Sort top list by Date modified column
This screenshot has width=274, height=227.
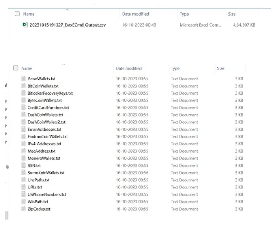(135, 14)
